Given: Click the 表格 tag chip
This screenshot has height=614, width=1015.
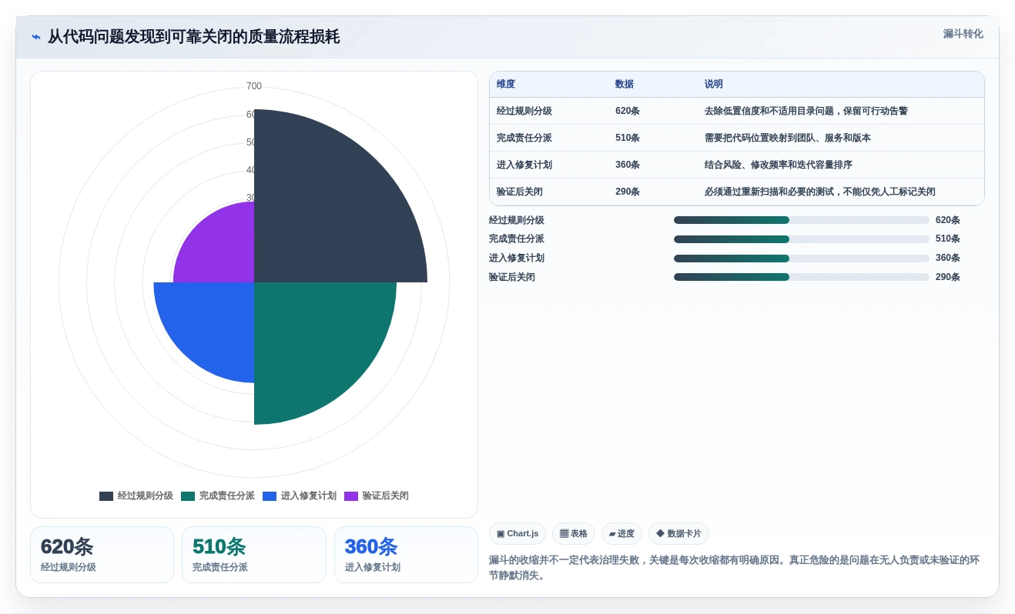Looking at the screenshot, I should click(x=574, y=534).
